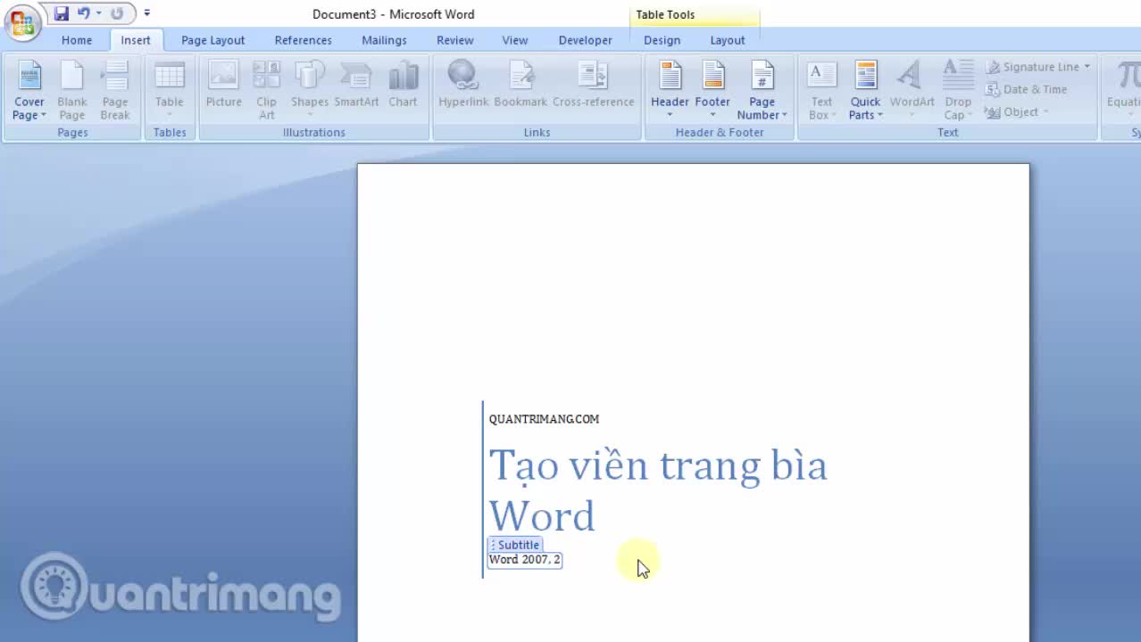Open the Mailings tab
The image size is (1141, 642).
384,40
